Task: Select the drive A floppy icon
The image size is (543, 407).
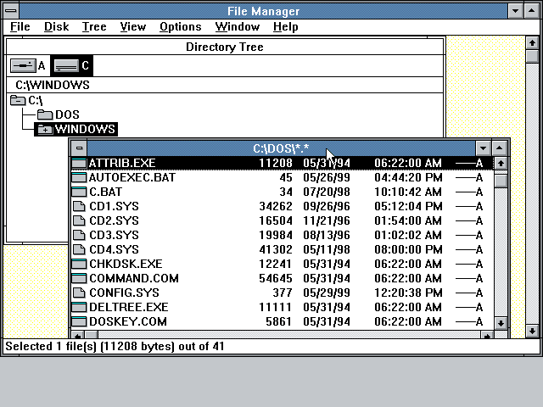Action: click(23, 65)
